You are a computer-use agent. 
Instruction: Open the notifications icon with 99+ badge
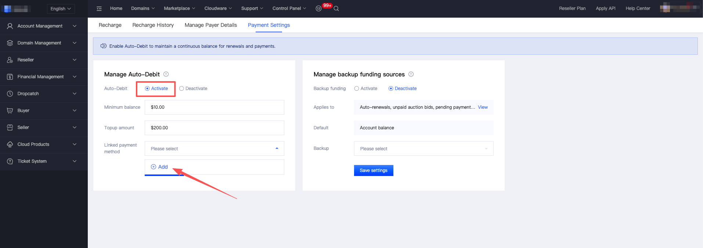319,8
